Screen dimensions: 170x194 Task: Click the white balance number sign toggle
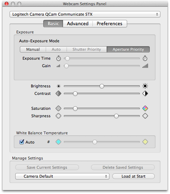tap(49, 142)
